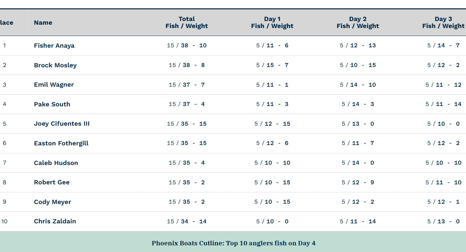Click the Day 1 Fish / Weight header
Screen dimensions: 466x252
(272, 23)
